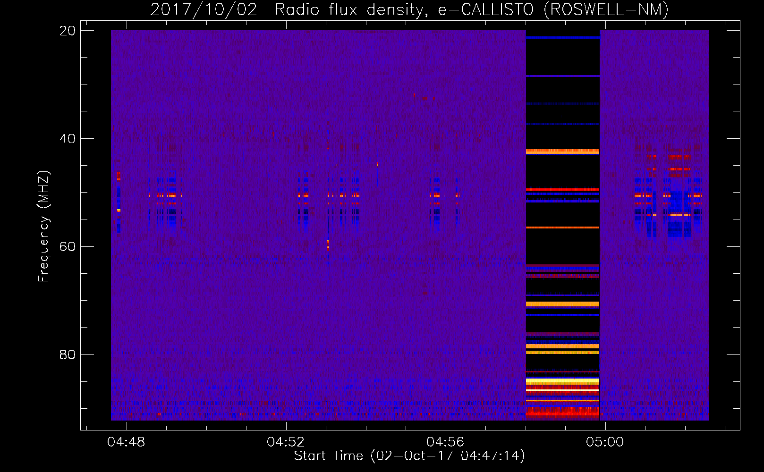Click the 04:52 time tick label

(x=286, y=442)
